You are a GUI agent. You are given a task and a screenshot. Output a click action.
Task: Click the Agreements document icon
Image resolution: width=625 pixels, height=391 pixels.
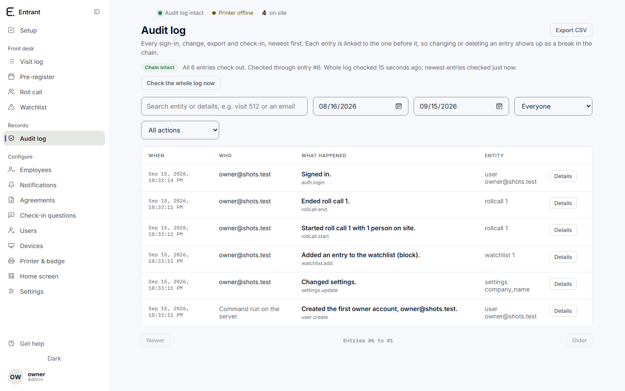(x=11, y=200)
